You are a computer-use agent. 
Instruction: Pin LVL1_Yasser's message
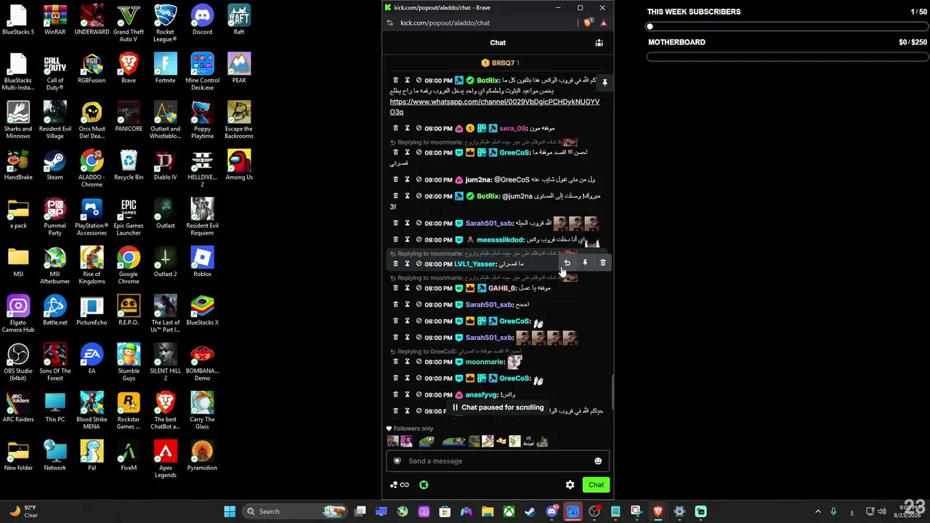pyautogui.click(x=585, y=263)
